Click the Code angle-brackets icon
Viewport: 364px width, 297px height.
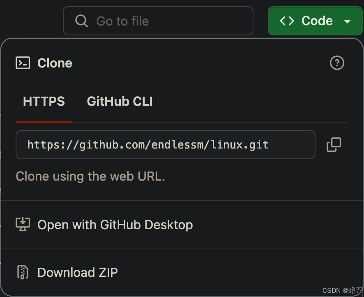pos(287,21)
